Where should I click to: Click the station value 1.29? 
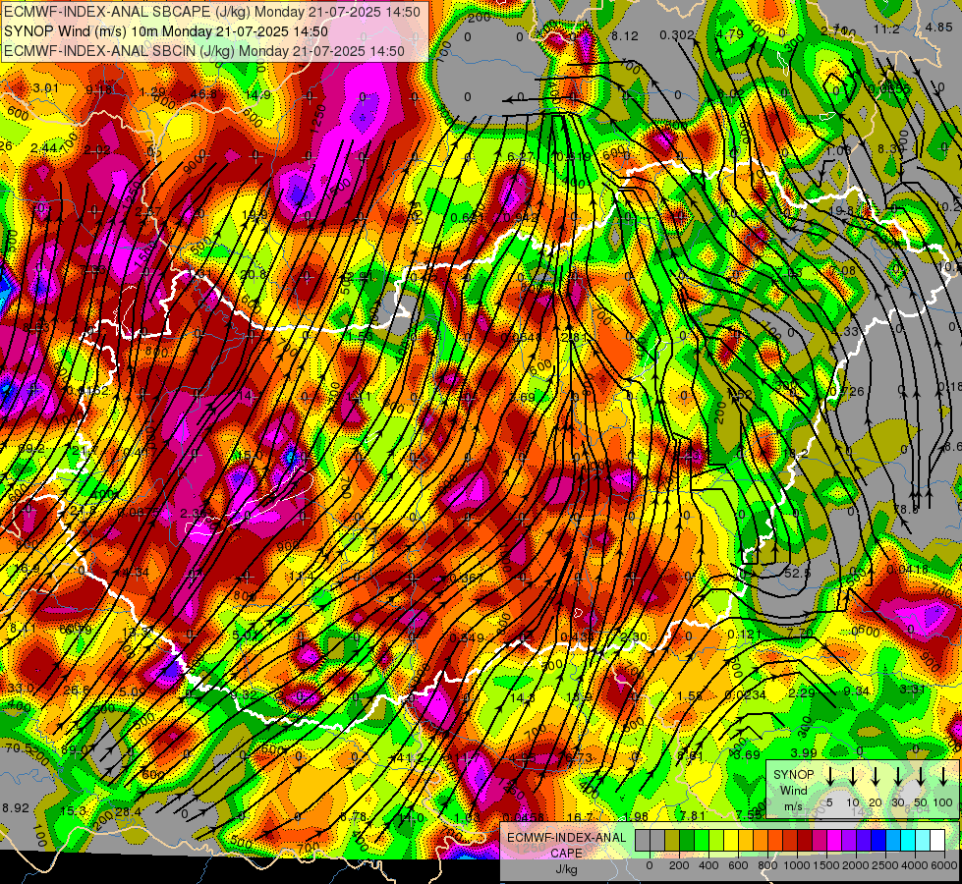(x=152, y=92)
